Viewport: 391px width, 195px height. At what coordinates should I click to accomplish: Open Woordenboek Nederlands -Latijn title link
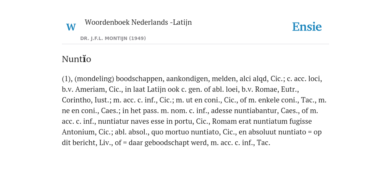(138, 22)
